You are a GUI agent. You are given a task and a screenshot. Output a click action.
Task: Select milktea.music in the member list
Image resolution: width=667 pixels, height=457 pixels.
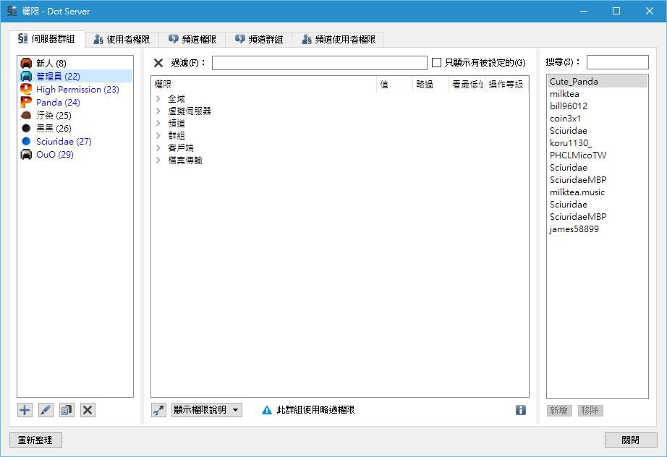(577, 192)
